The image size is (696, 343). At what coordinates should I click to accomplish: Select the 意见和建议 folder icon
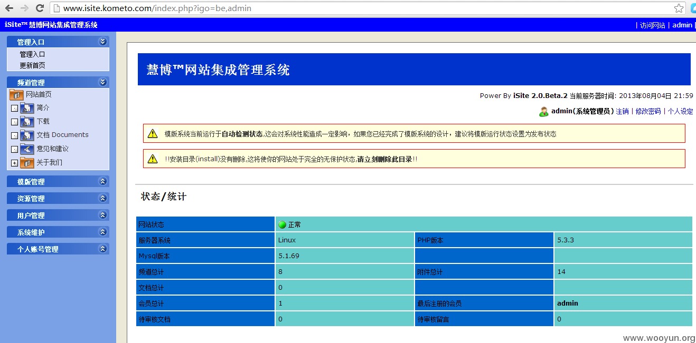pyautogui.click(x=27, y=149)
